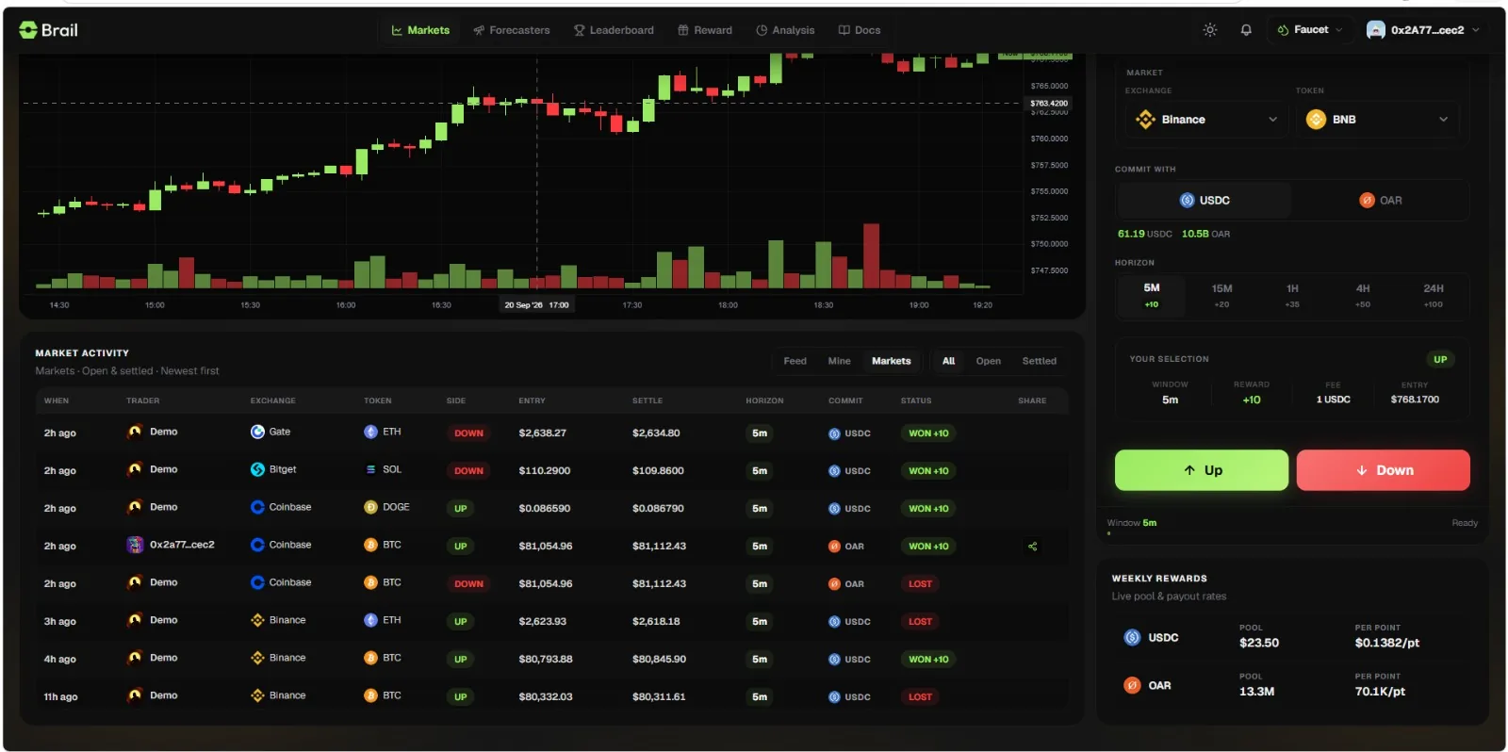
Task: Expand the Faucet dropdown menu
Action: pos(1310,30)
